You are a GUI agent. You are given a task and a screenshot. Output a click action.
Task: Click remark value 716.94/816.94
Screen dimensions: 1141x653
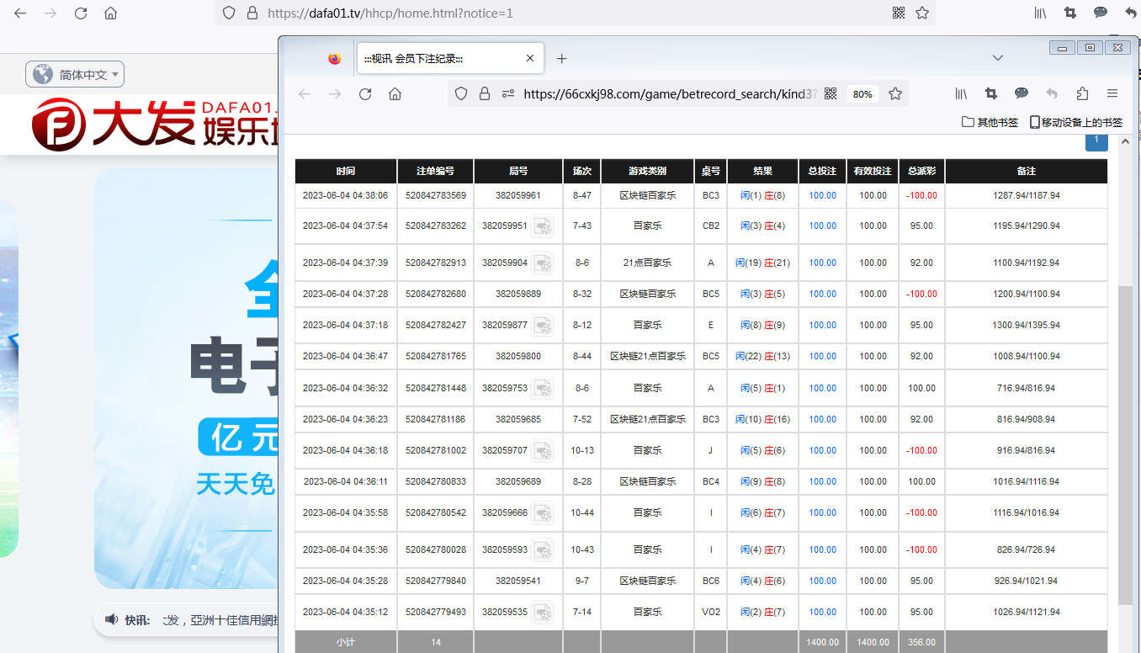[x=1026, y=389]
